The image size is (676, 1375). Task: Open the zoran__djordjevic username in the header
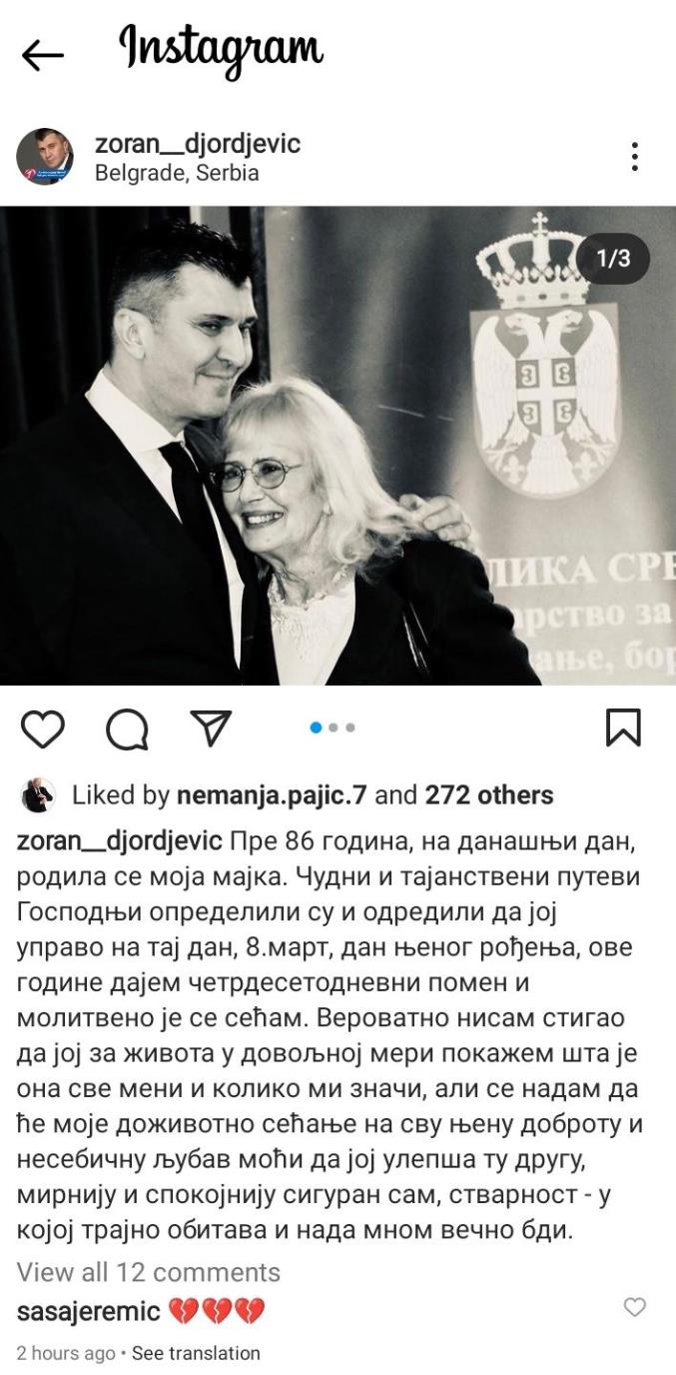point(198,143)
